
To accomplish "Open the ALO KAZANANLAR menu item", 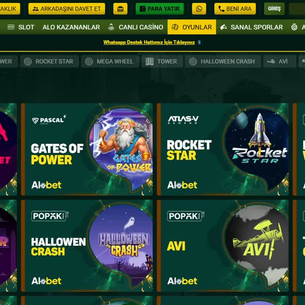I will coord(71,27).
